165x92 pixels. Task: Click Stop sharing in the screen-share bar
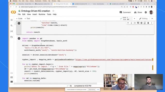[92, 89]
